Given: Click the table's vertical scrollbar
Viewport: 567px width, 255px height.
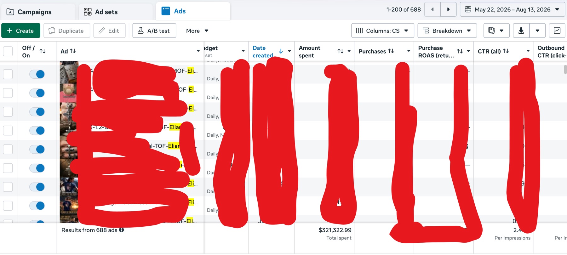Looking at the screenshot, I should tap(565, 70).
